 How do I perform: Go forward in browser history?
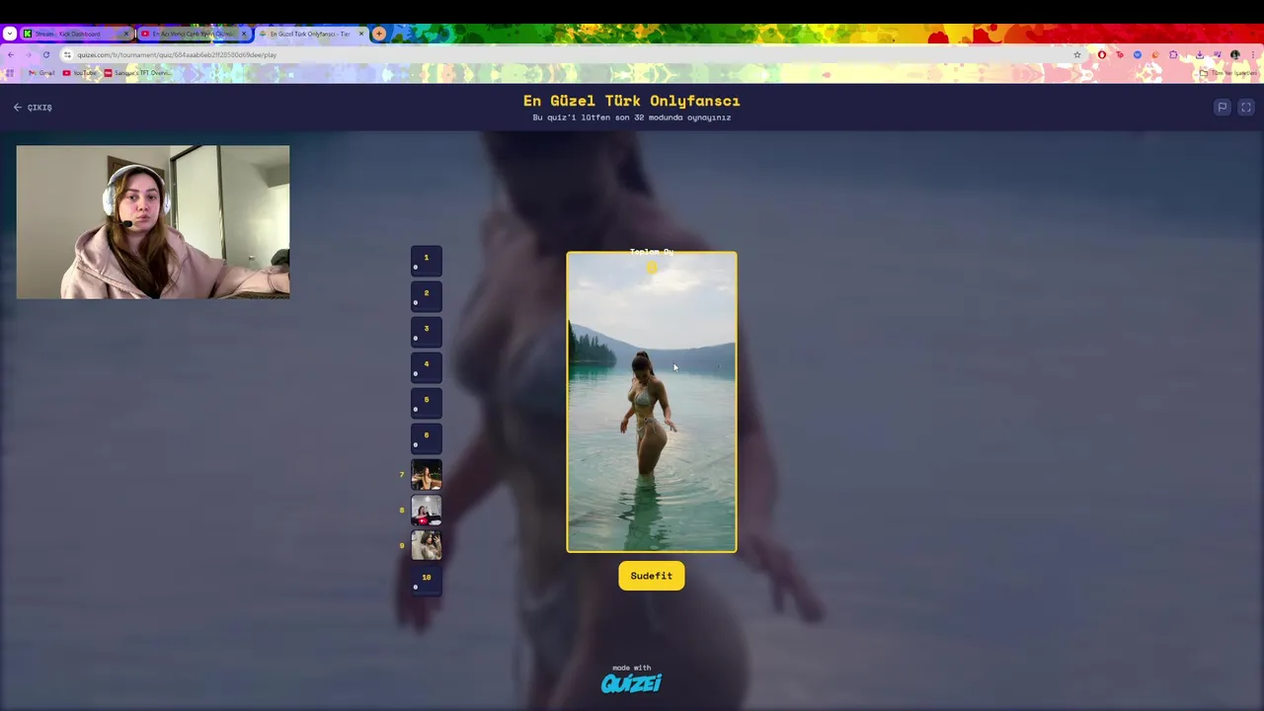coord(28,54)
